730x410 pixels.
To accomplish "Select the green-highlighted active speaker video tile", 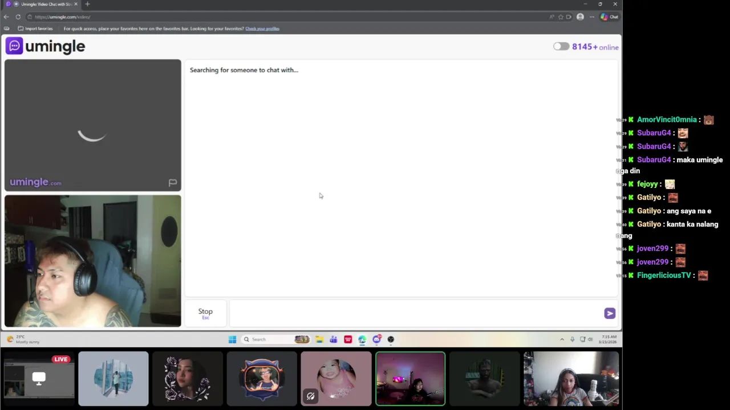I will pos(410,379).
